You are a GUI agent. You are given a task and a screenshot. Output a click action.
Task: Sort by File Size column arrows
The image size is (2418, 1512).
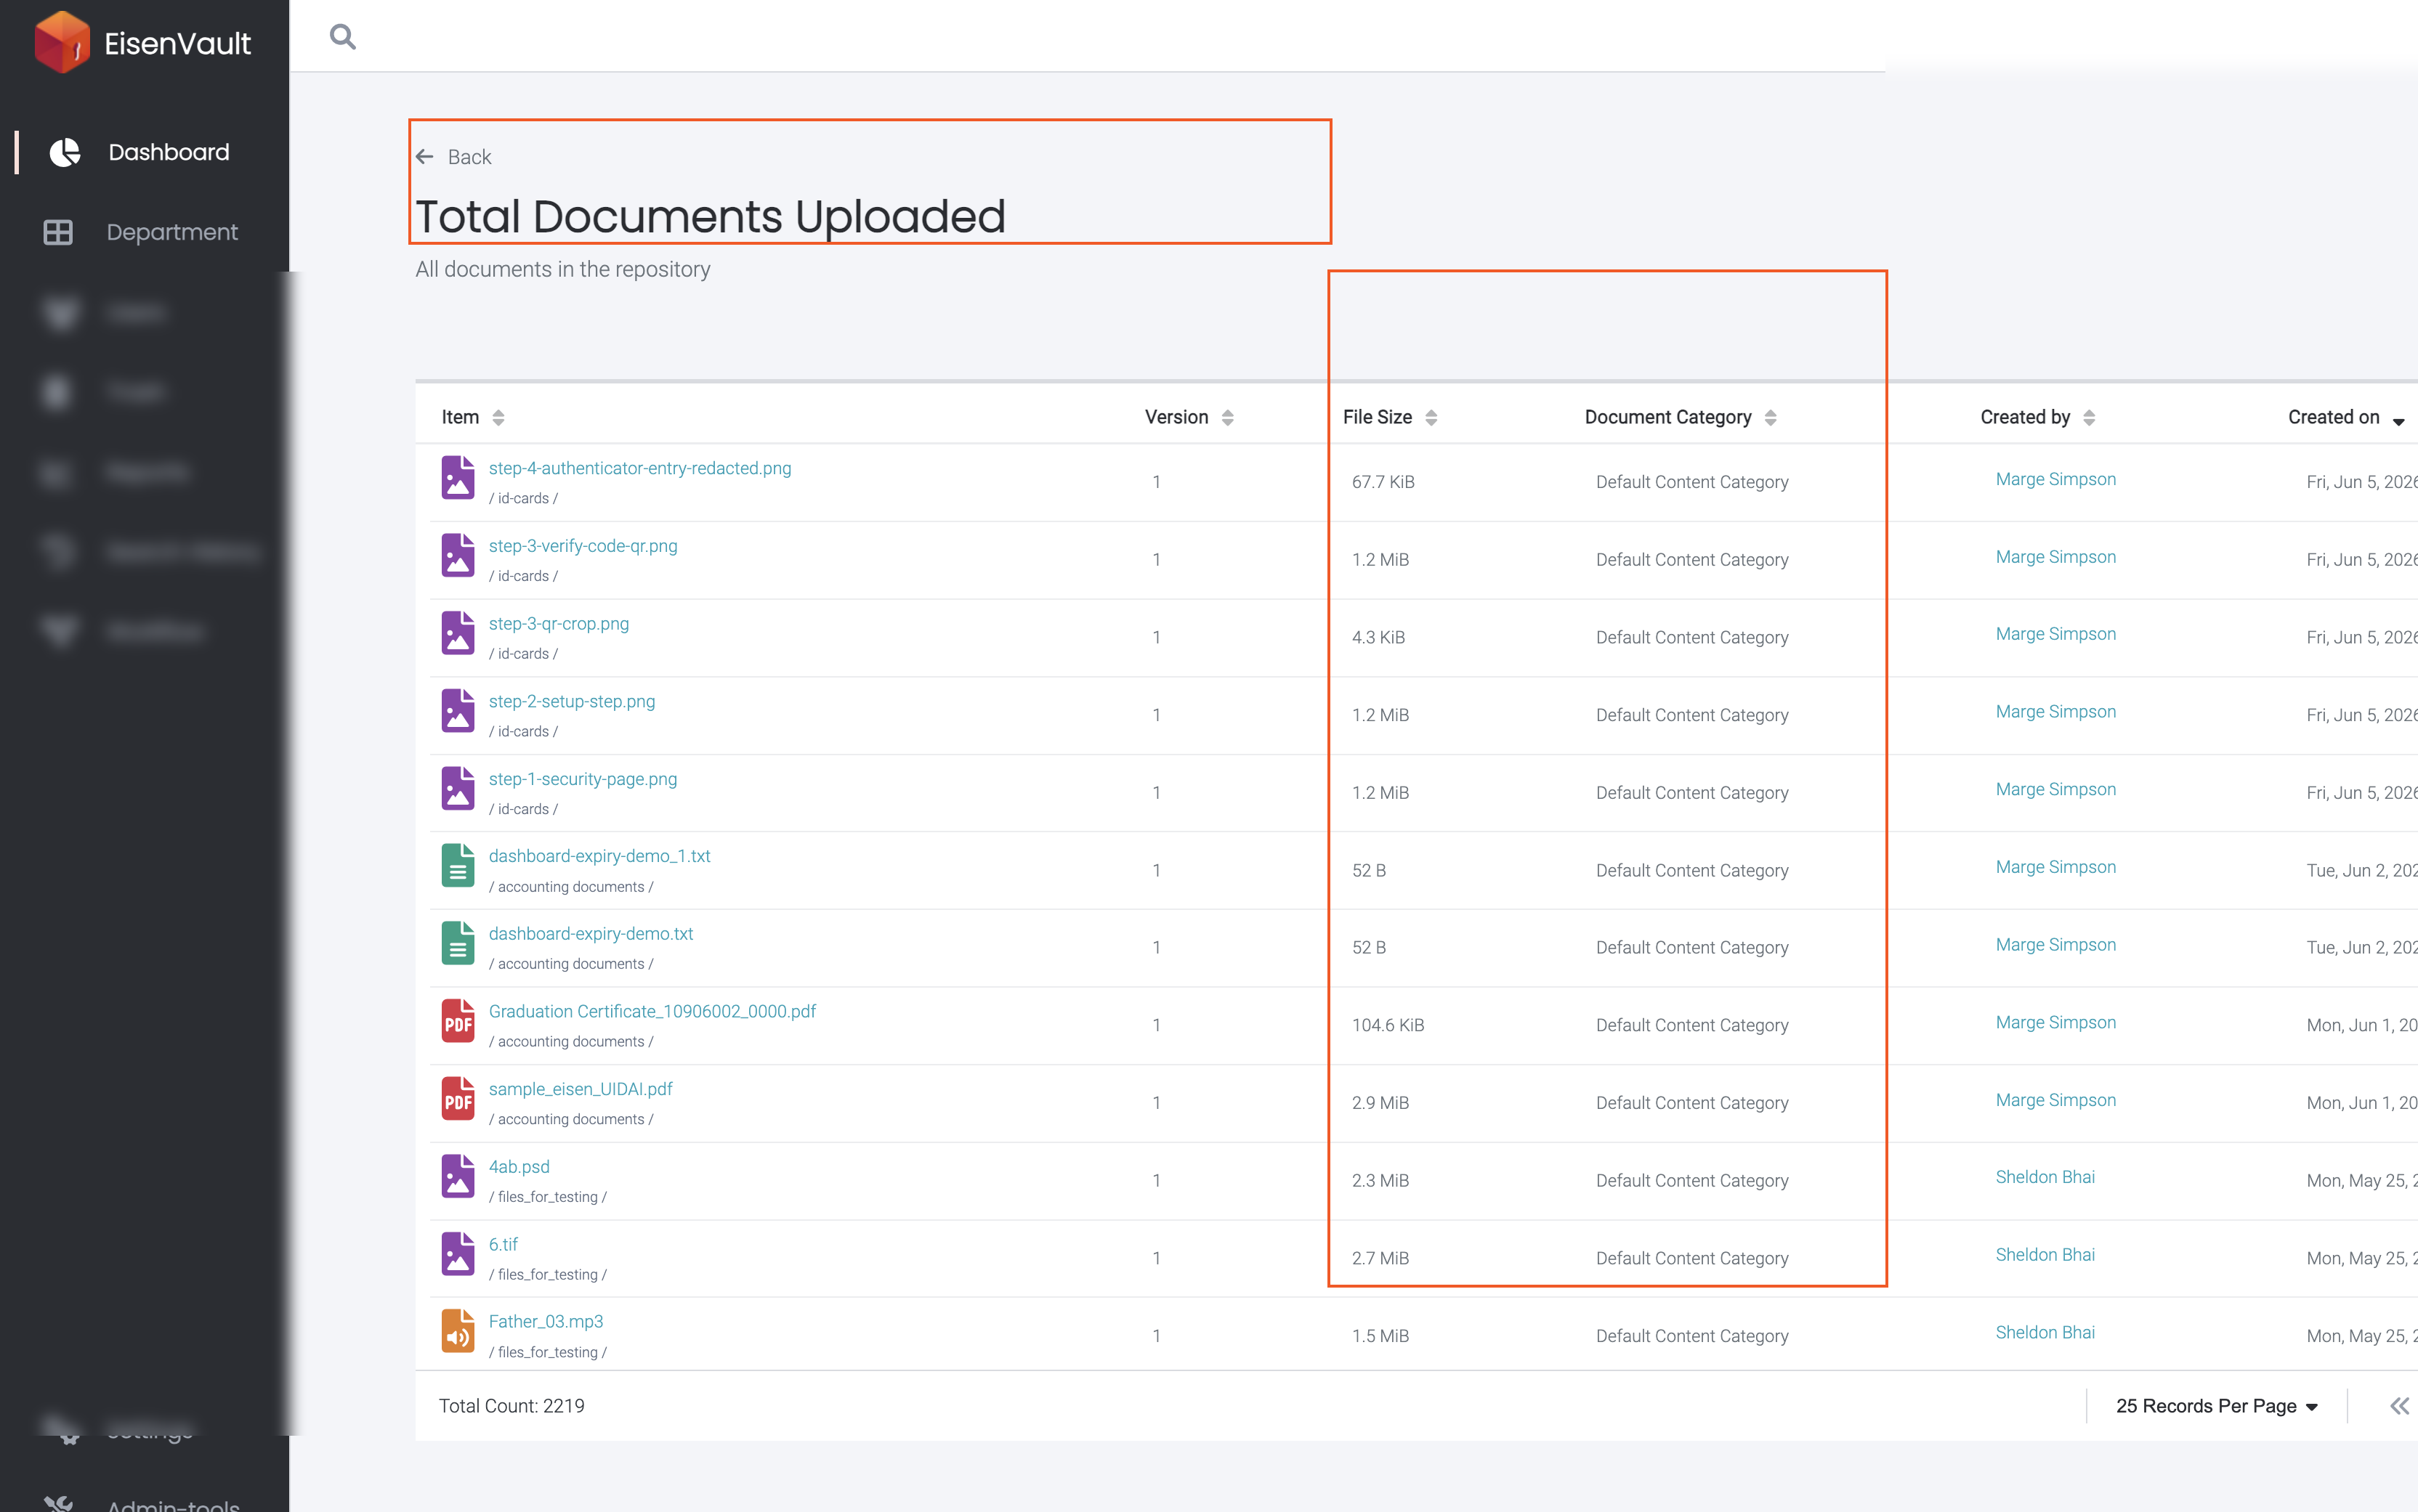point(1431,418)
